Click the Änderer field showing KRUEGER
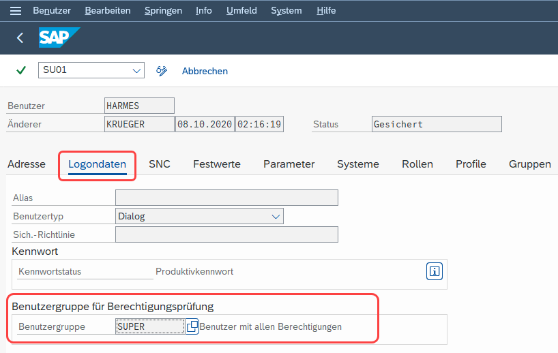Image resolution: width=558 pixels, height=353 pixels. pyautogui.click(x=139, y=124)
